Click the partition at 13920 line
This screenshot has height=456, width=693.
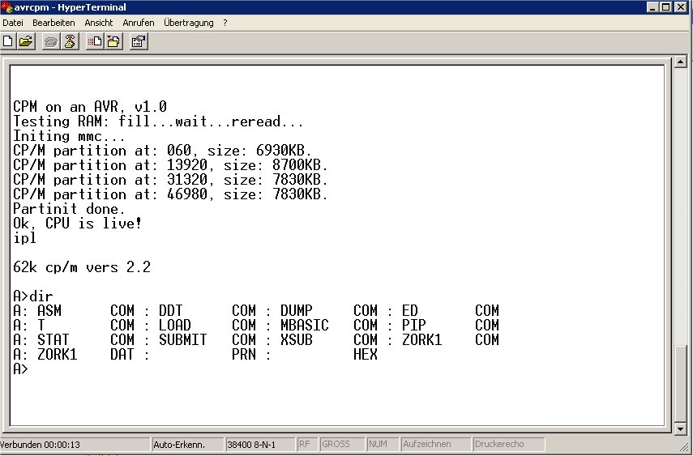pos(170,164)
